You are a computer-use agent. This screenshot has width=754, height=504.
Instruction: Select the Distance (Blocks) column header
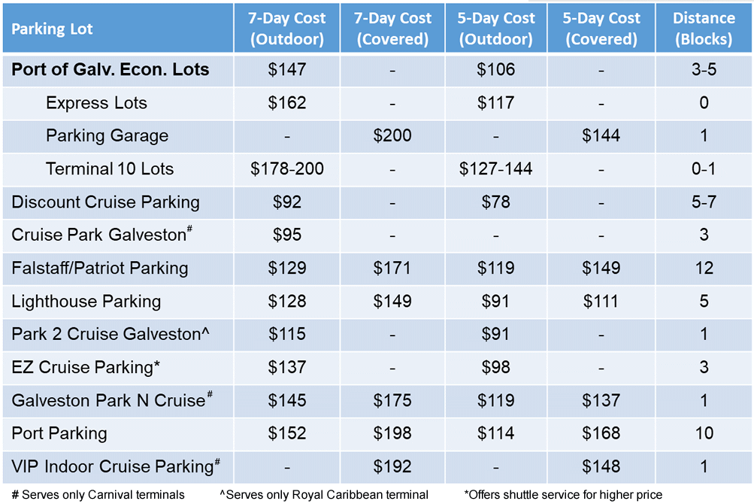click(704, 29)
